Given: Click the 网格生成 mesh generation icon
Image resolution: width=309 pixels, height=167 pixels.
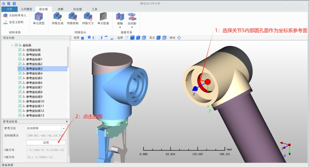Looking at the screenshot, I should pos(58,17).
